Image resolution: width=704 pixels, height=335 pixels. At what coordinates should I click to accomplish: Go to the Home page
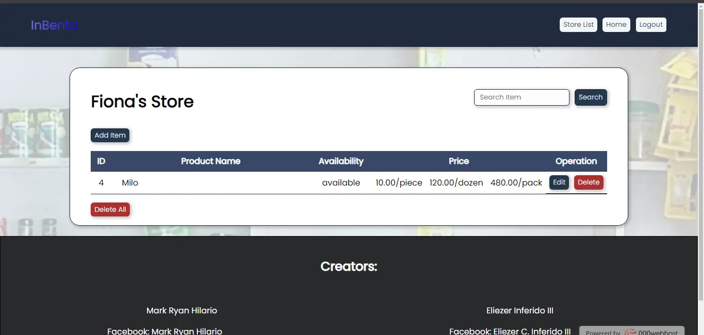[x=616, y=25]
